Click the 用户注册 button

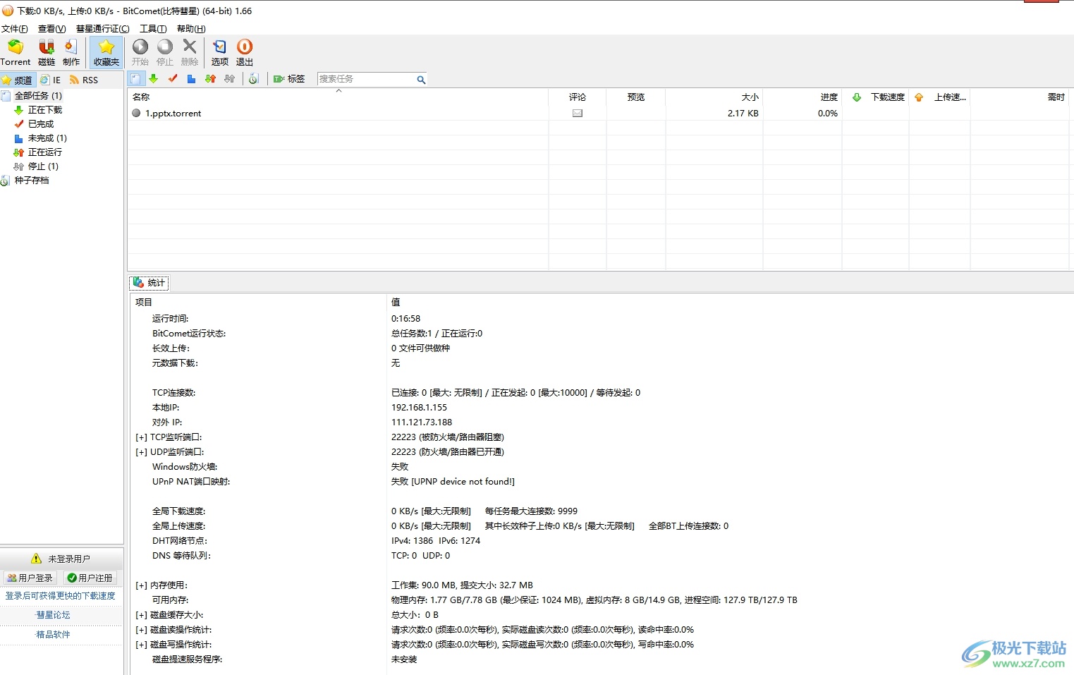[90, 578]
